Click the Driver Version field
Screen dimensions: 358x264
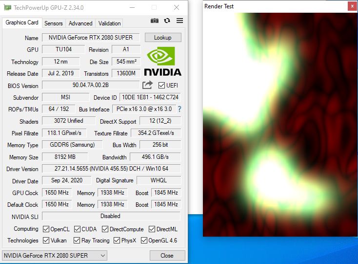[111, 169]
